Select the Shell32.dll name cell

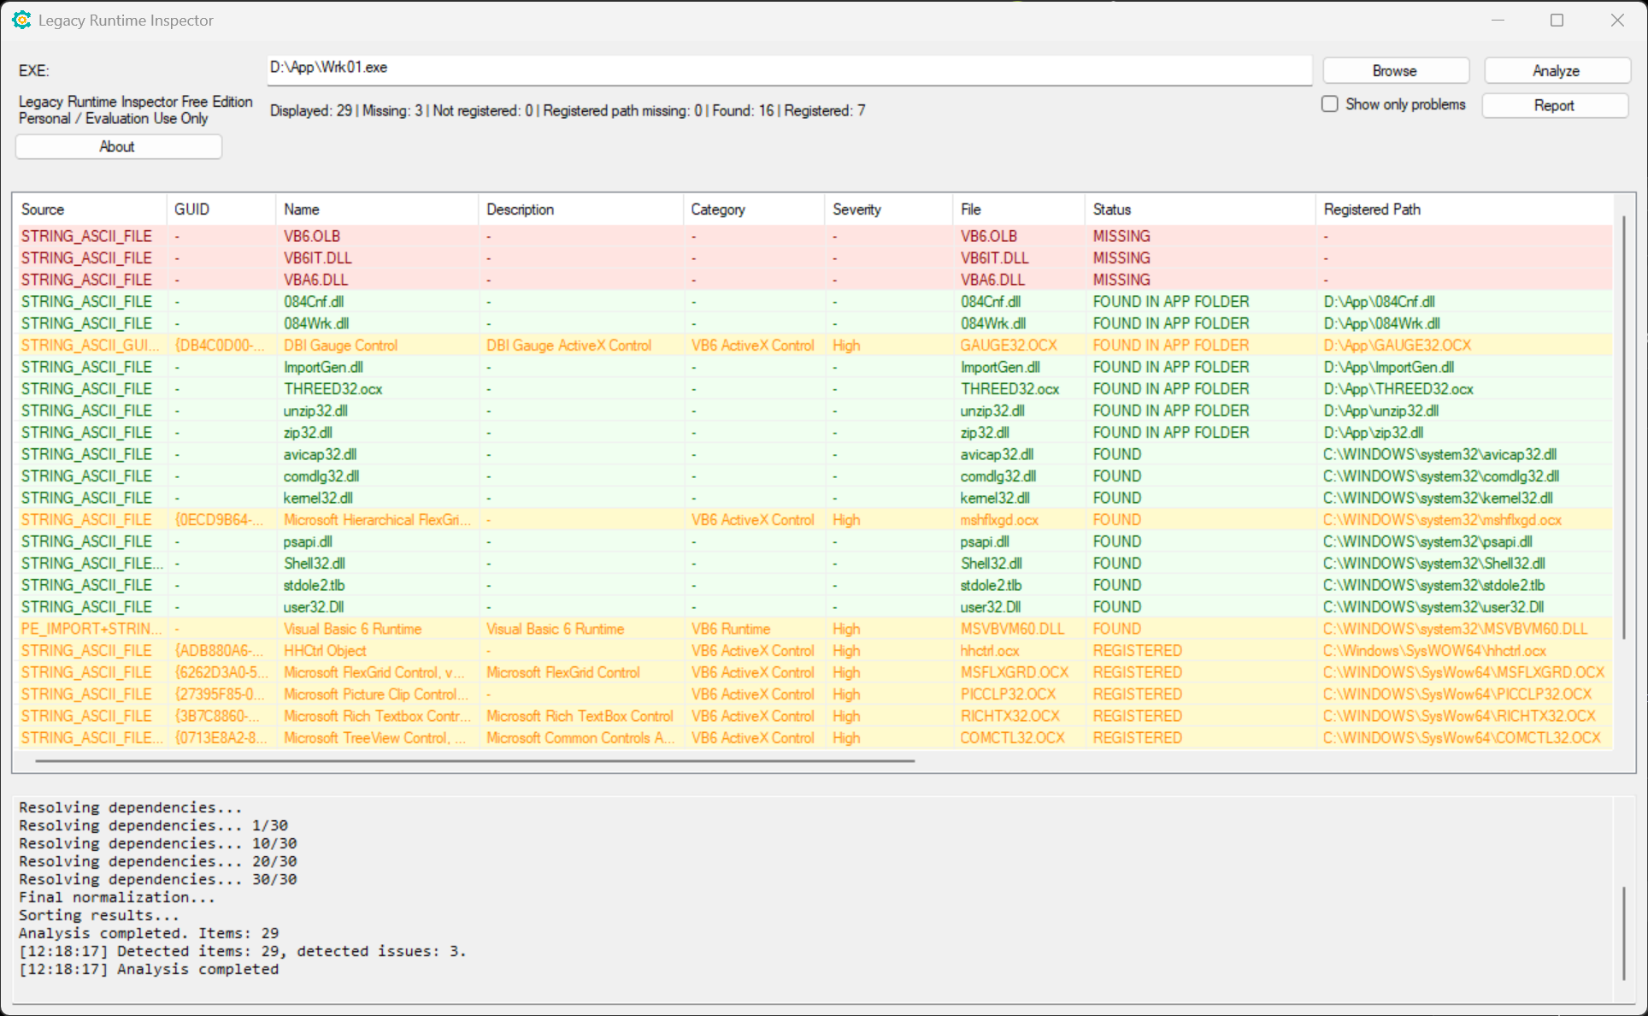click(377, 564)
